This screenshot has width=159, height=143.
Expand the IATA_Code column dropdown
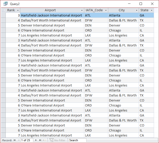tap(106, 10)
